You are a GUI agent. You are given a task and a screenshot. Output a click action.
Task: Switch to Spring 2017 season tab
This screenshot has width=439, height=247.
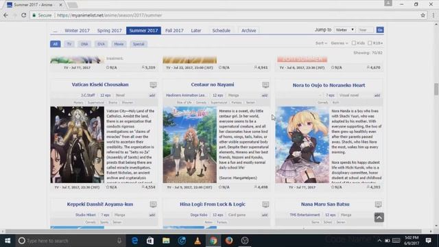pyautogui.click(x=109, y=30)
